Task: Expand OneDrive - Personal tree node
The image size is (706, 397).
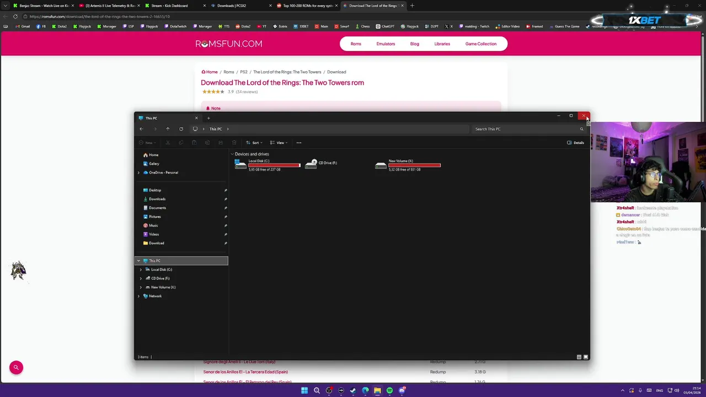Action: 138,173
